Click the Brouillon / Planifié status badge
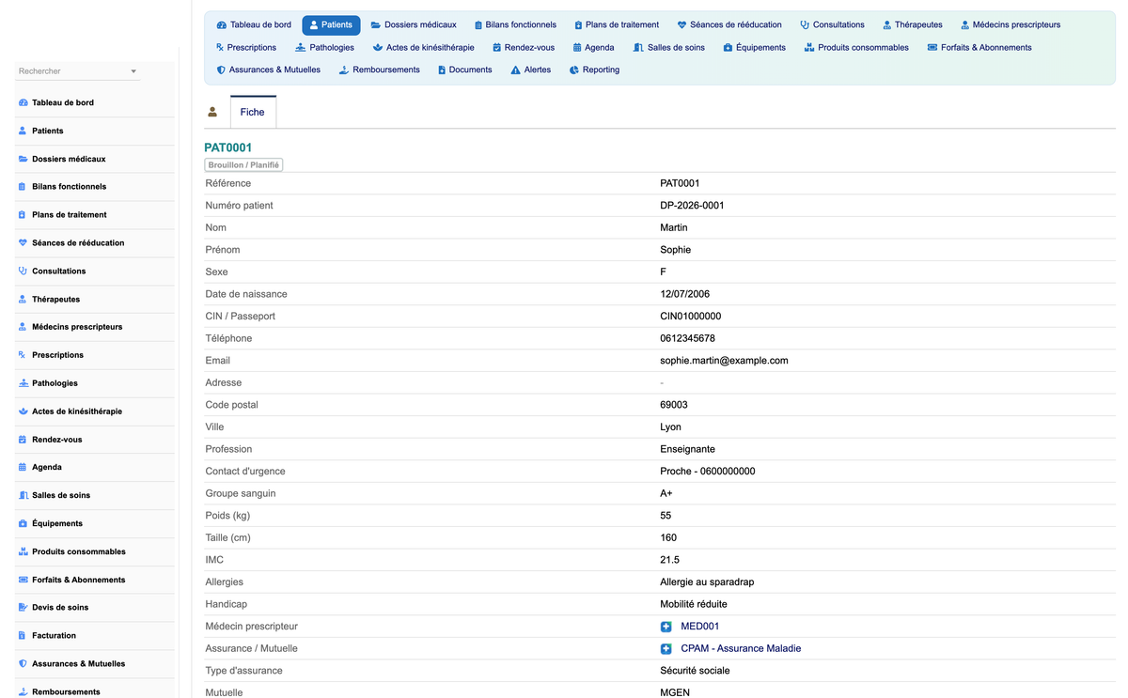Image resolution: width=1128 pixels, height=698 pixels. tap(244, 165)
